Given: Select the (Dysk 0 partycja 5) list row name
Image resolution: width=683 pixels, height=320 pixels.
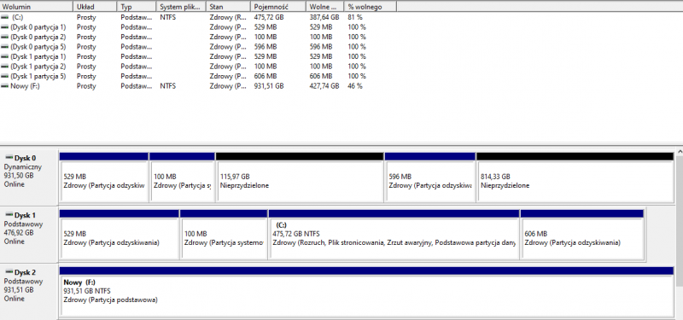Looking at the screenshot, I should pos(38,47).
